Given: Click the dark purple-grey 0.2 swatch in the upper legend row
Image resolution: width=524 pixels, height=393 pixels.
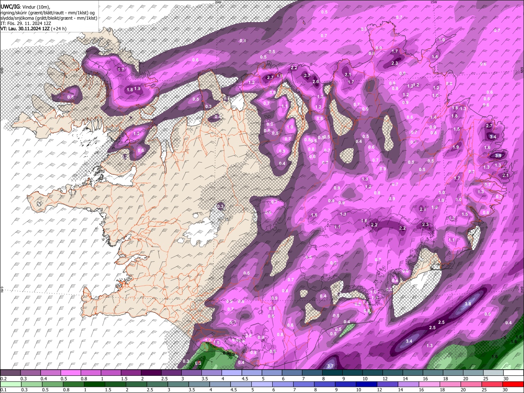Looking at the screenshot, I should [10, 373].
